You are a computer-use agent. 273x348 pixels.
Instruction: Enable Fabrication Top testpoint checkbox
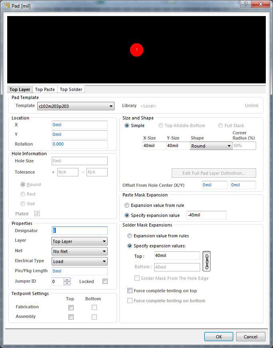click(x=71, y=308)
